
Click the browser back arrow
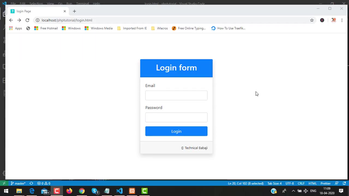tap(11, 20)
